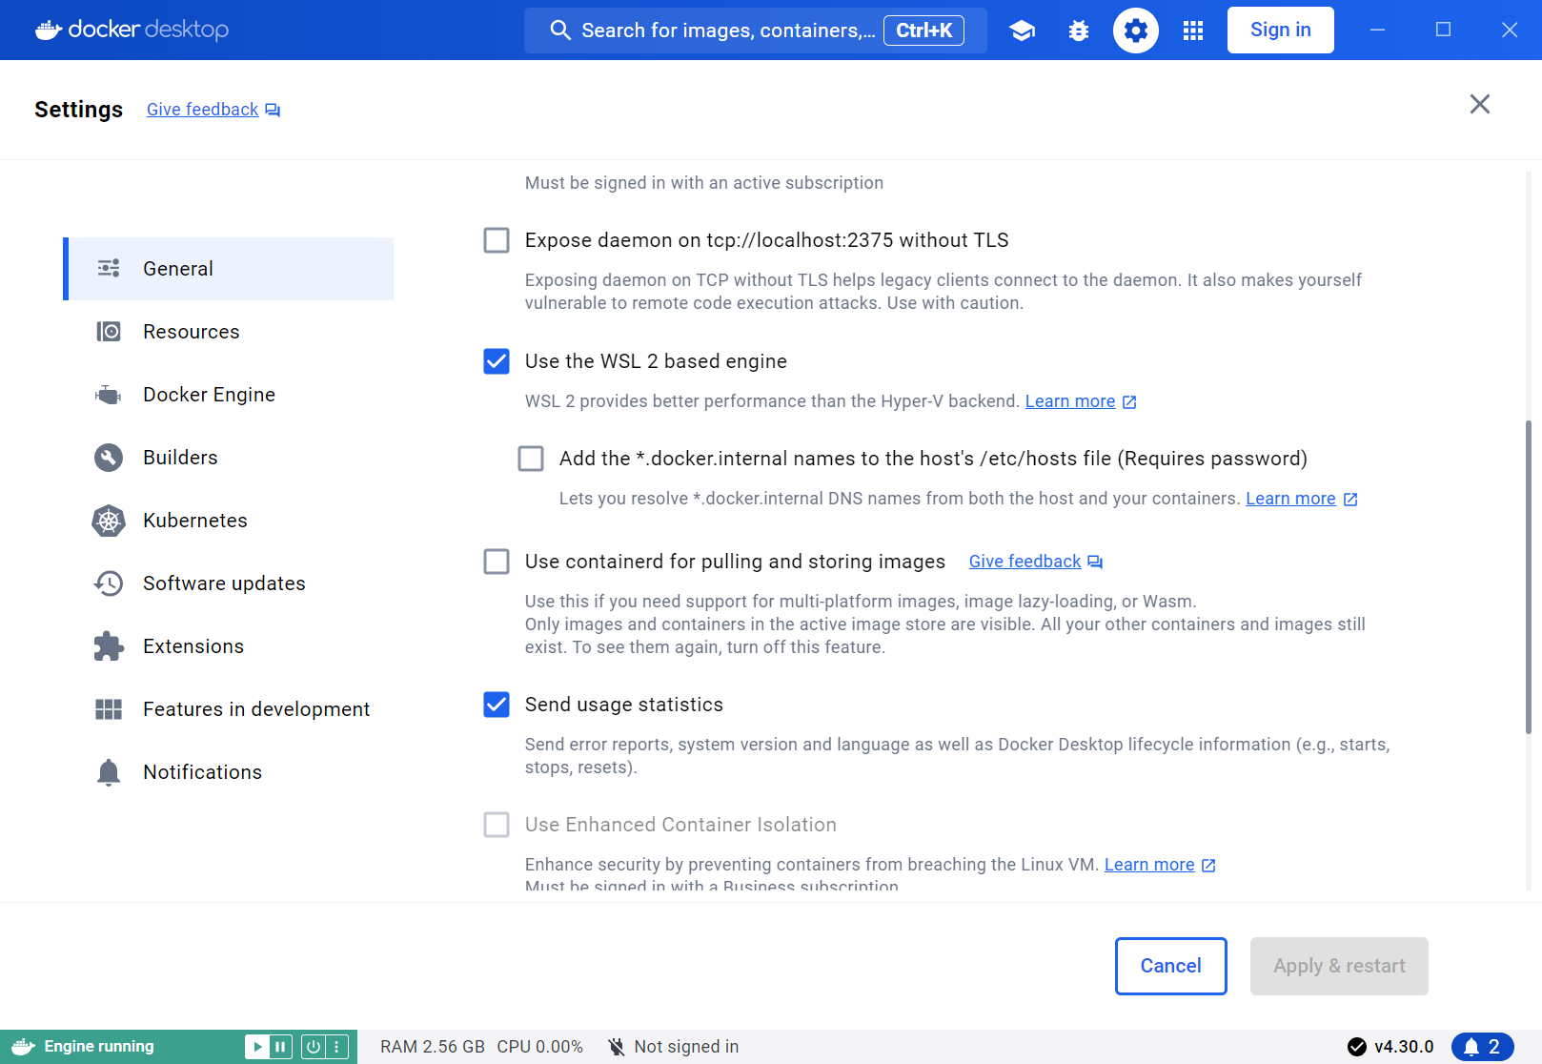Click feedback chat icon next to Settings title

tap(273, 110)
